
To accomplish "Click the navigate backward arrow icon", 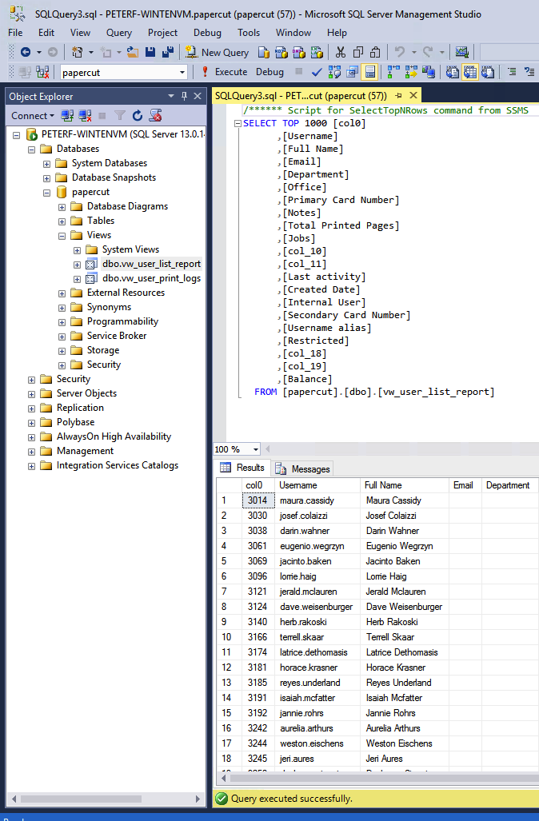I will 25,52.
